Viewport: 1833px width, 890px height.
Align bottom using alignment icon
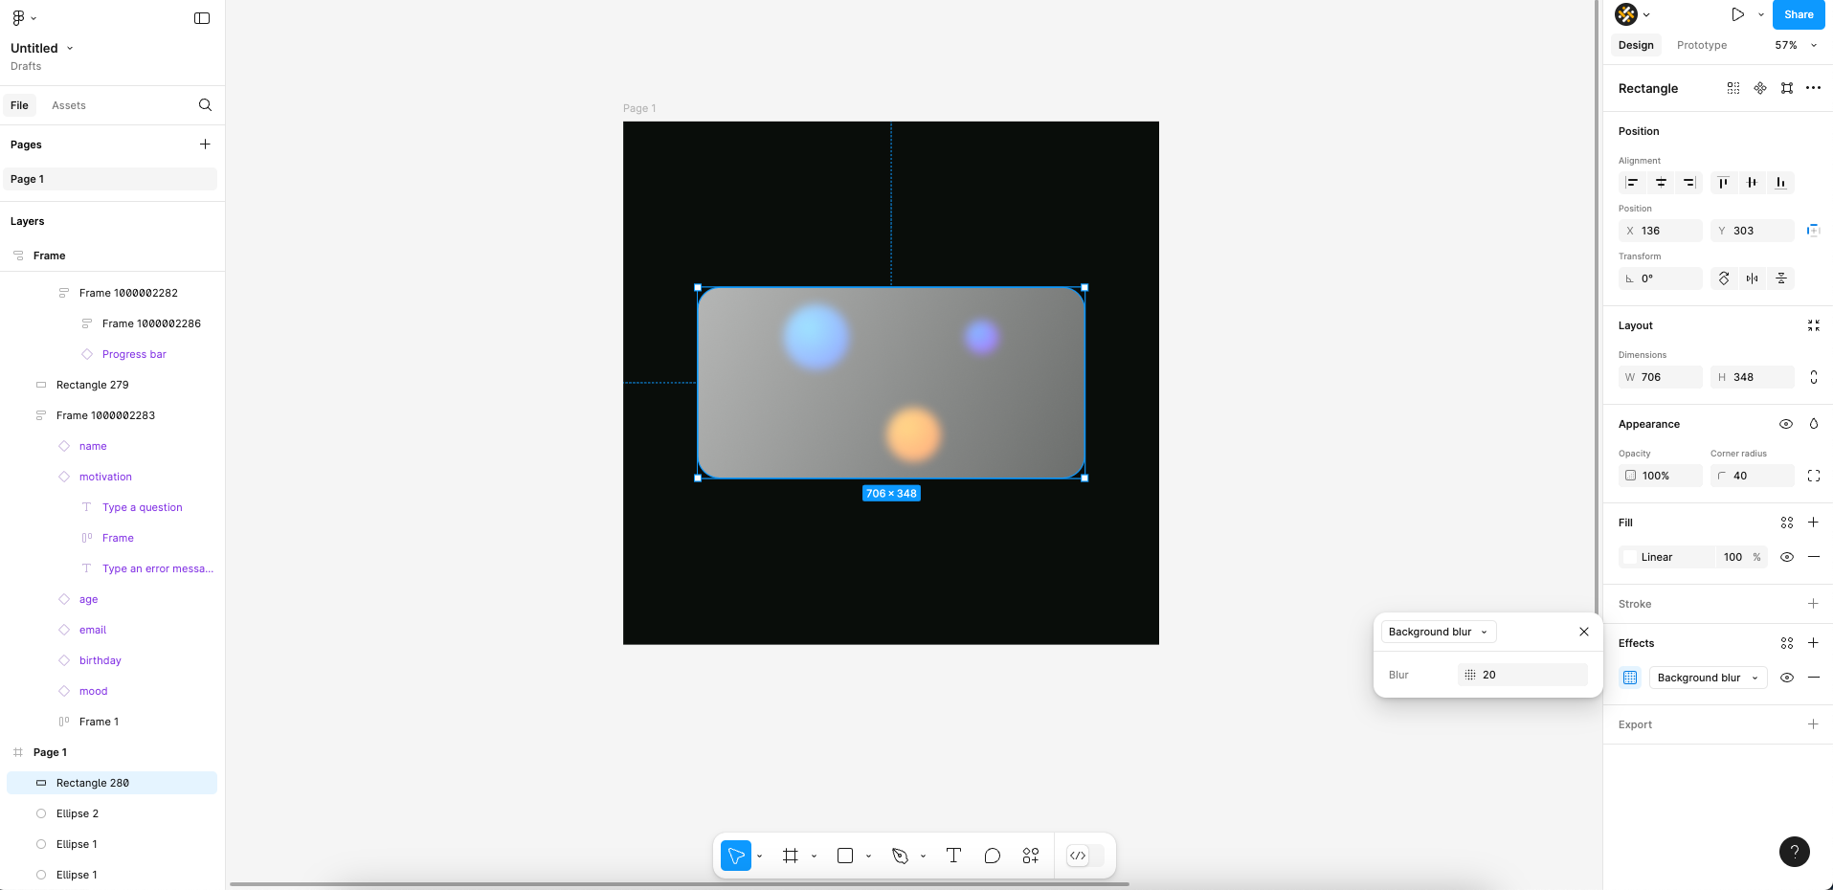pos(1780,183)
